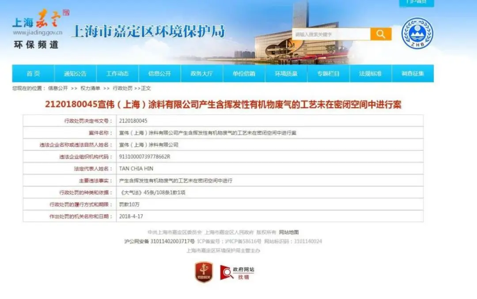Click the red article headline 2120180045宣伟
This screenshot has height=299, width=477.
(223, 104)
